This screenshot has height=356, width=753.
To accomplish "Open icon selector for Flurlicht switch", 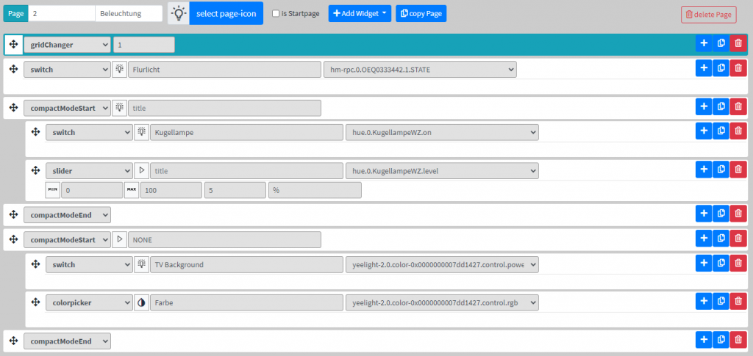I will coord(119,69).
